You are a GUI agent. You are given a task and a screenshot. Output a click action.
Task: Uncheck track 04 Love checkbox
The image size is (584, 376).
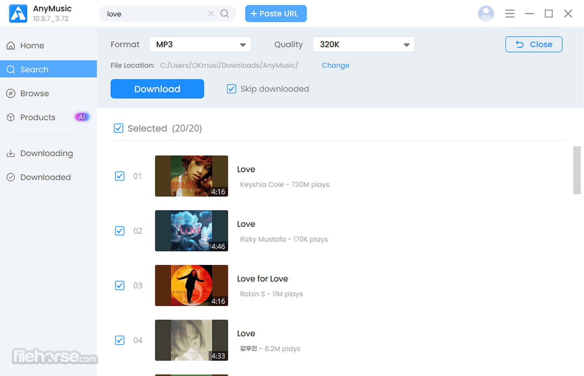click(120, 340)
